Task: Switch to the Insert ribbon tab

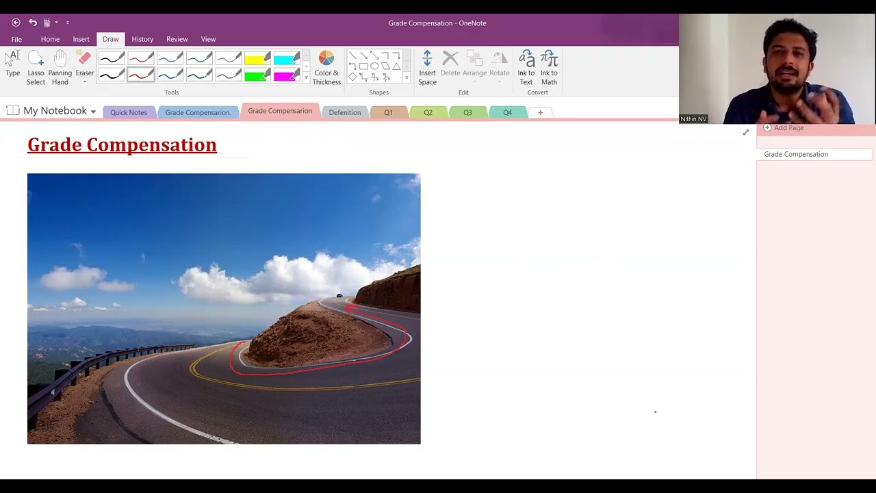Action: click(x=81, y=39)
